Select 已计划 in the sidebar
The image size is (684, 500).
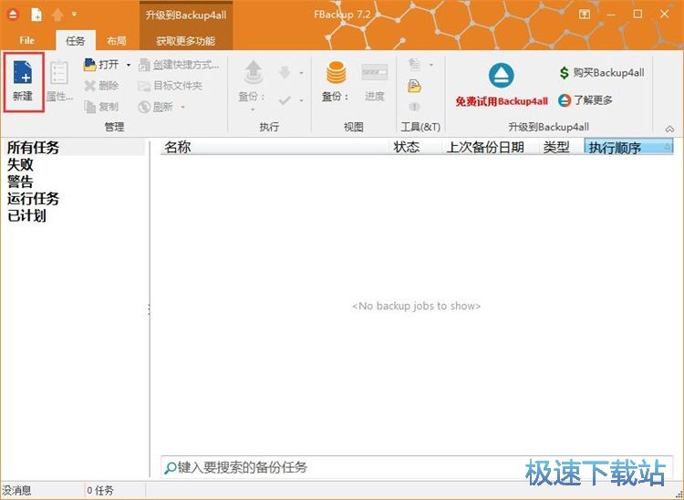(26, 215)
